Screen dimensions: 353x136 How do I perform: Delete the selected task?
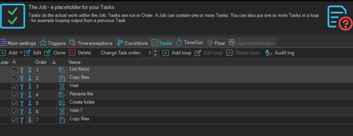coord(80,53)
